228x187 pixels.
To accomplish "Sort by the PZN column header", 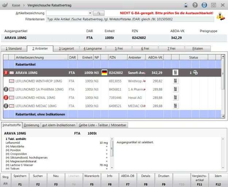I will (x=118, y=57).
